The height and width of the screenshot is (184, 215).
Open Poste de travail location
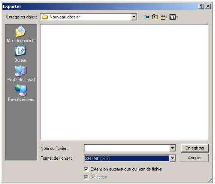click(x=21, y=74)
